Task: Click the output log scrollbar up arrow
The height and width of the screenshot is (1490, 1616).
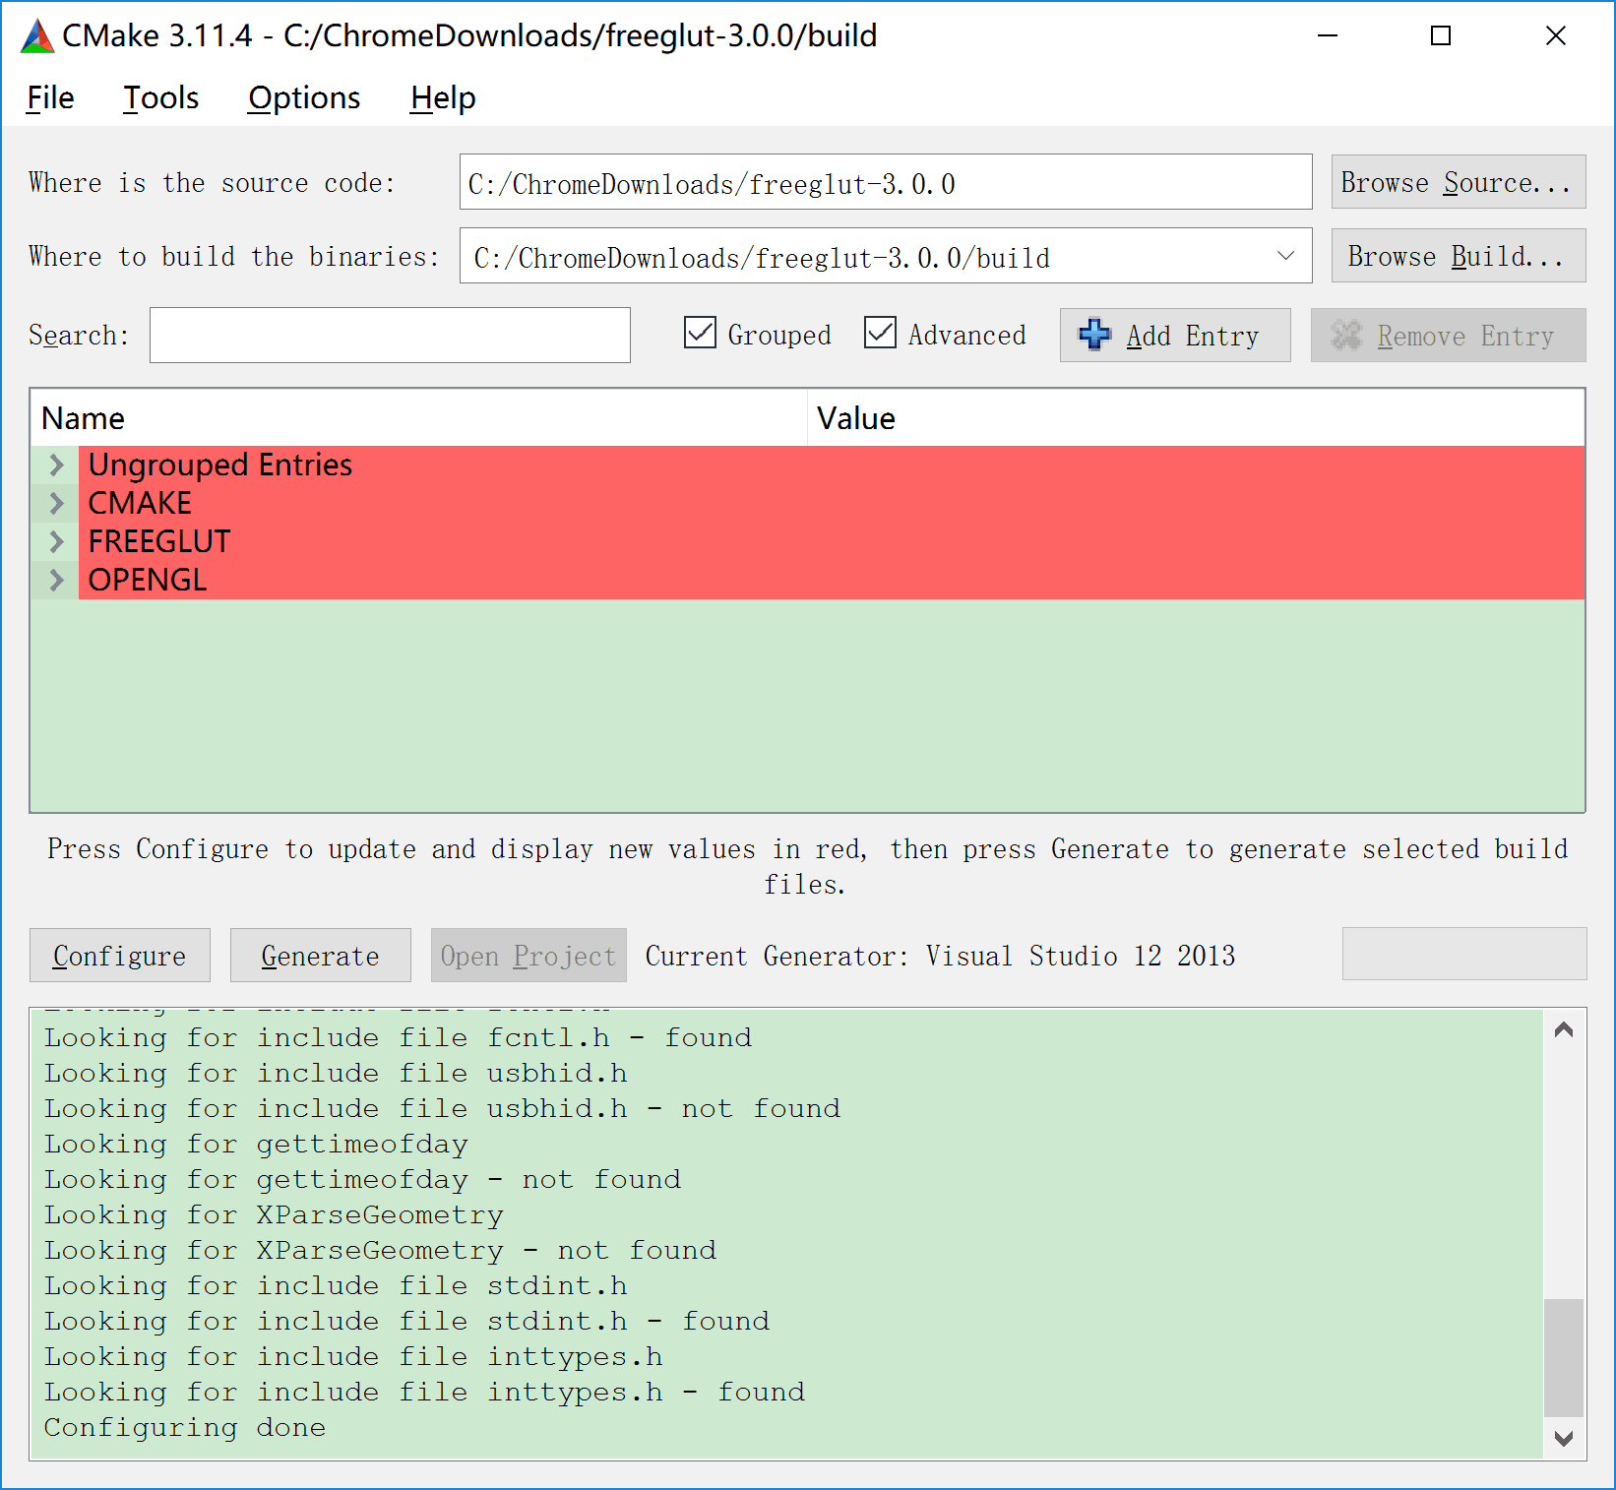Action: coord(1564,1029)
